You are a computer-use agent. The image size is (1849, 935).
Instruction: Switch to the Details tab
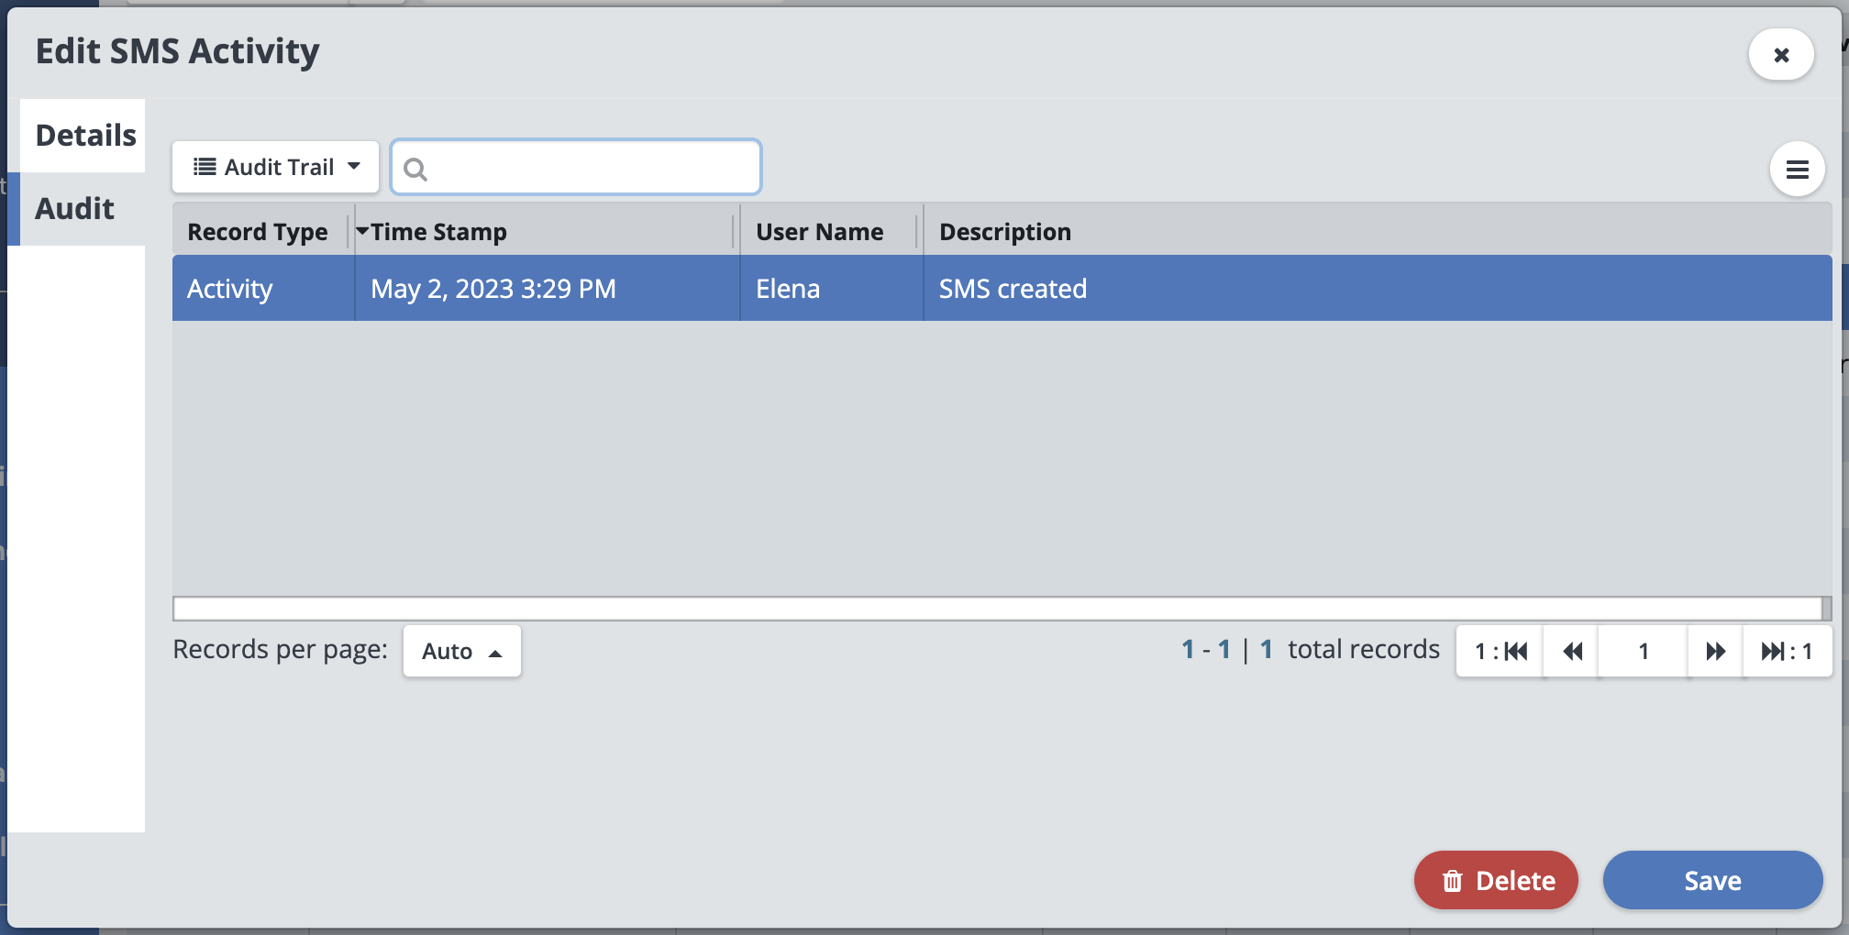[x=84, y=136]
